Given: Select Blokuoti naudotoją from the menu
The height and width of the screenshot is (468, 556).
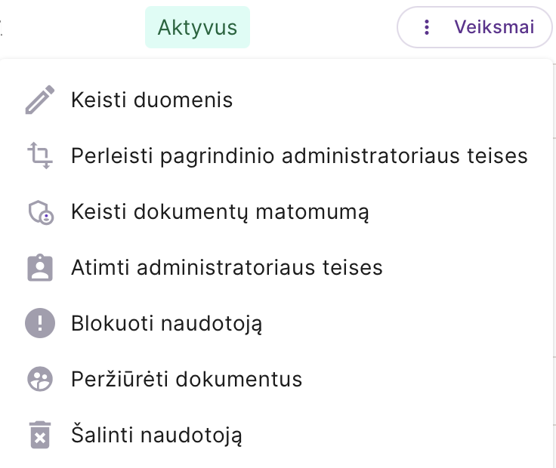Looking at the screenshot, I should (276, 323).
